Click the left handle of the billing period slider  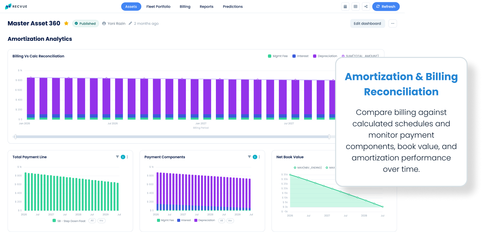(15, 137)
